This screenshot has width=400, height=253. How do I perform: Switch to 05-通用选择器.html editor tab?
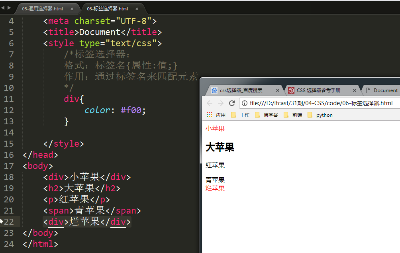[42, 9]
